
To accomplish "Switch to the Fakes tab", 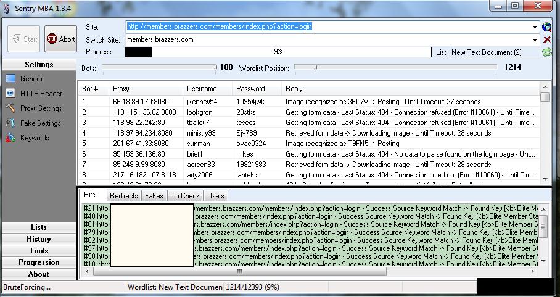I will pyautogui.click(x=154, y=195).
